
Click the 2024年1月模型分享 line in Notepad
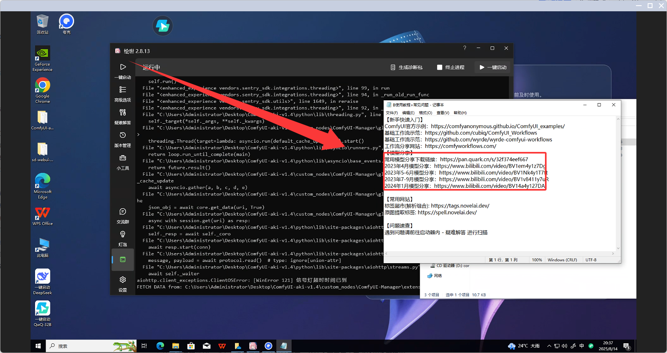464,186
